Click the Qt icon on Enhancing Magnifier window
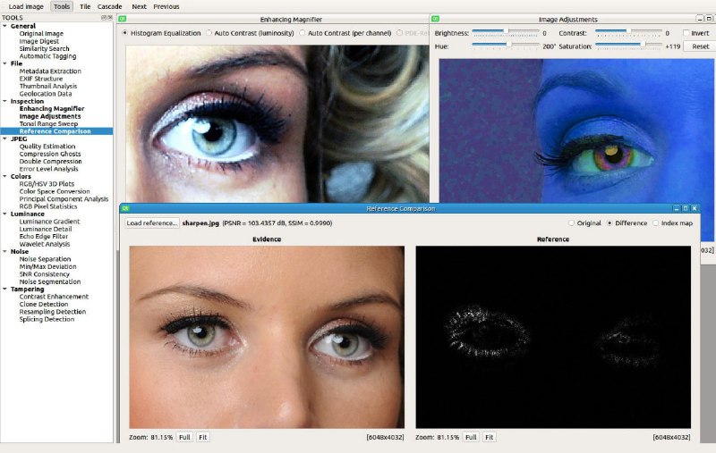 pyautogui.click(x=123, y=19)
